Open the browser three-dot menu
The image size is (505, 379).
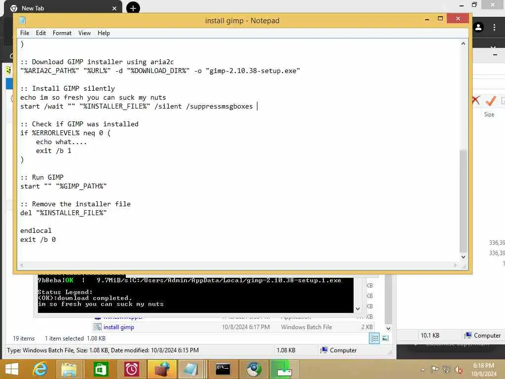[494, 27]
